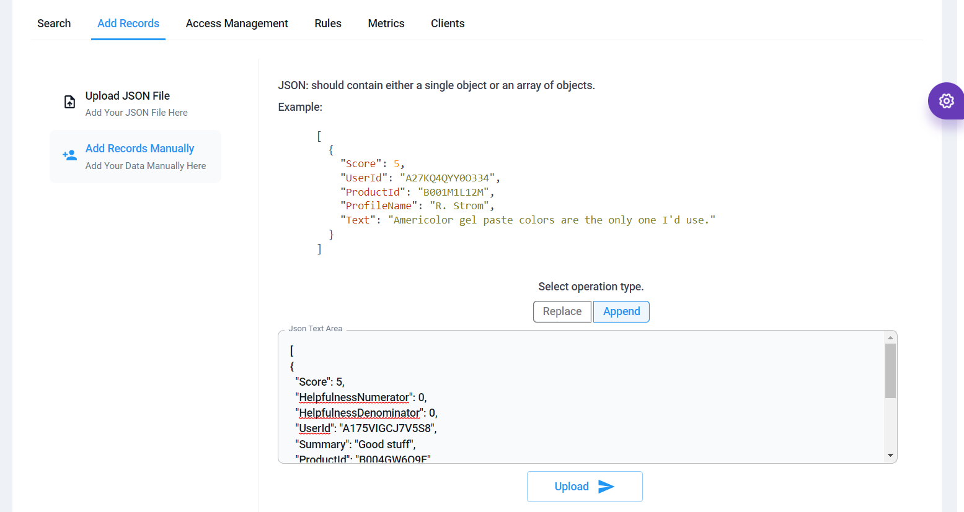Click the "Example:" label

pyautogui.click(x=300, y=107)
